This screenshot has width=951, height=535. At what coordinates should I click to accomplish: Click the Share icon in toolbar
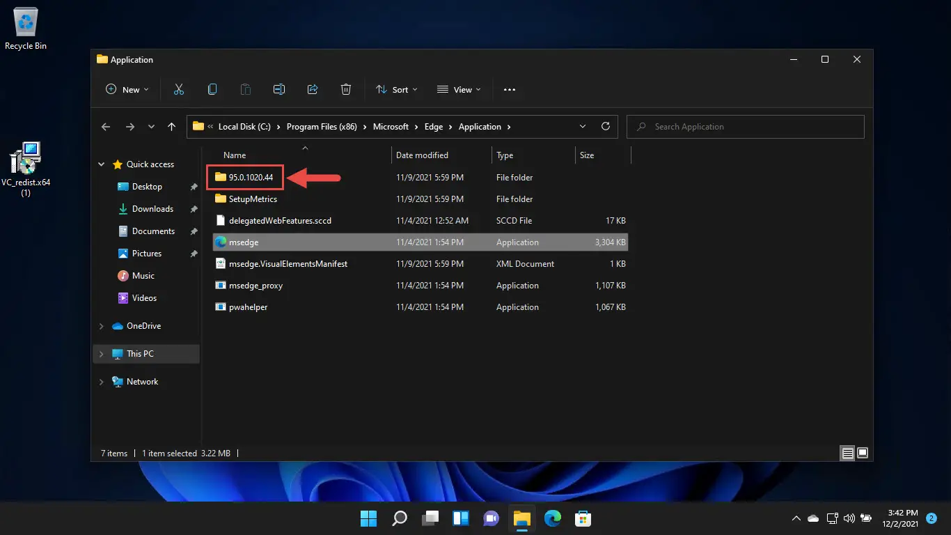313,89
